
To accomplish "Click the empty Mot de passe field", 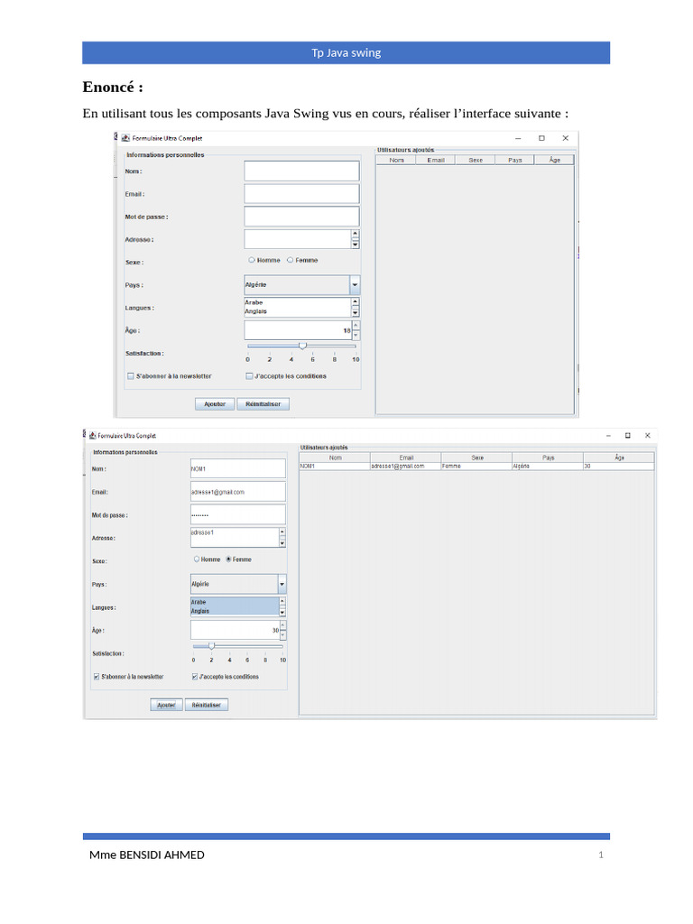I will click(x=301, y=217).
